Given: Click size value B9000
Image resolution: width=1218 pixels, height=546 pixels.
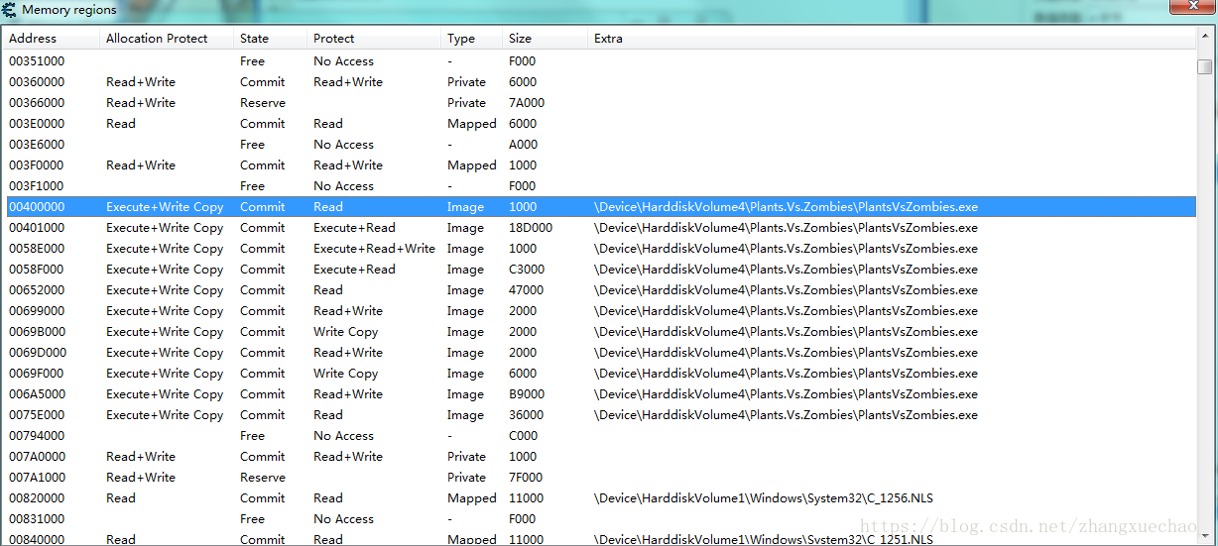Looking at the screenshot, I should tap(527, 394).
